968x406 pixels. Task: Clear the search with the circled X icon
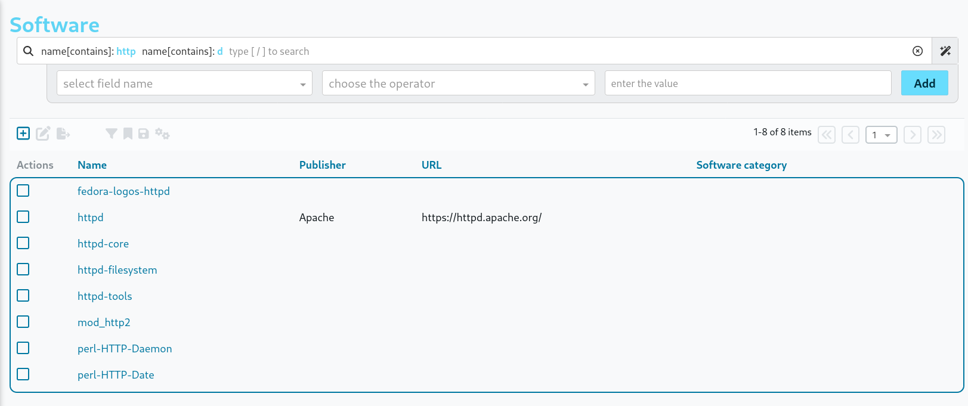tap(917, 51)
